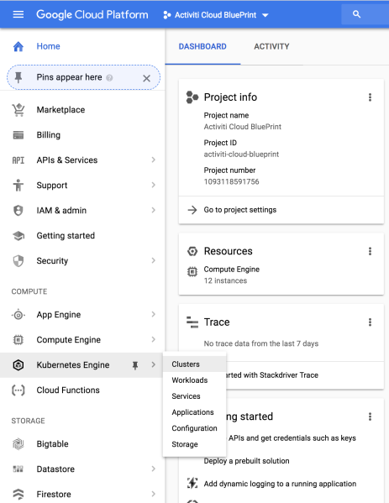This screenshot has height=503, width=389.
Task: Dismiss the Pins appear here banner
Action: coord(147,78)
